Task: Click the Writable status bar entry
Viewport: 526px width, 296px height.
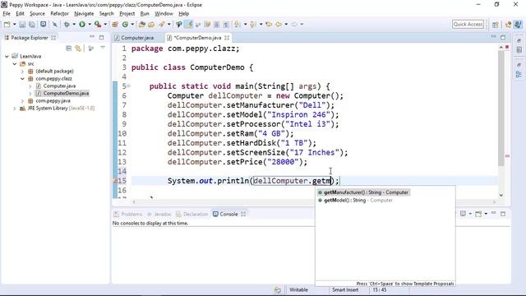Action: coord(298,290)
